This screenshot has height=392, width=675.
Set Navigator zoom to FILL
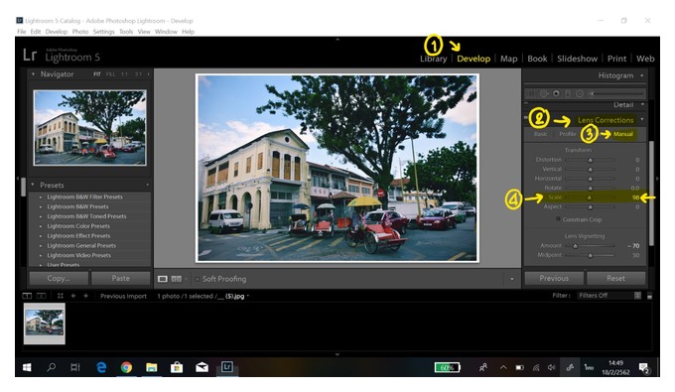tap(110, 74)
